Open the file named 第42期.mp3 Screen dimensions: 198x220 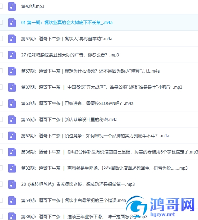[33, 6]
